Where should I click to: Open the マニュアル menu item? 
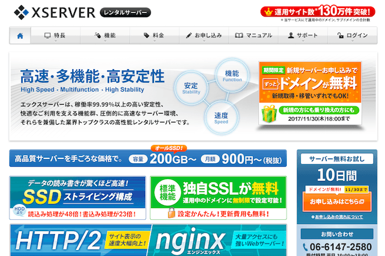click(x=254, y=35)
